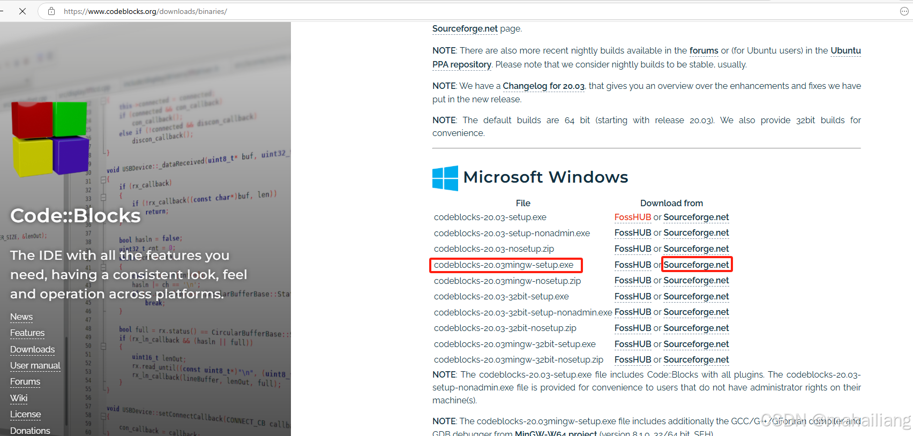Viewport: 913px width, 436px height.
Task: Open the License sidebar link
Action: pos(25,415)
